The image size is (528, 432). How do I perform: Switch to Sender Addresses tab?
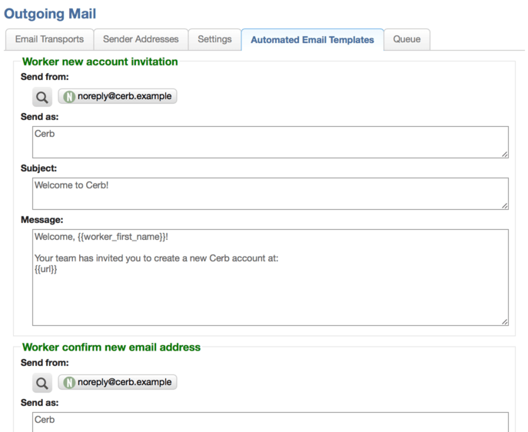(x=141, y=39)
